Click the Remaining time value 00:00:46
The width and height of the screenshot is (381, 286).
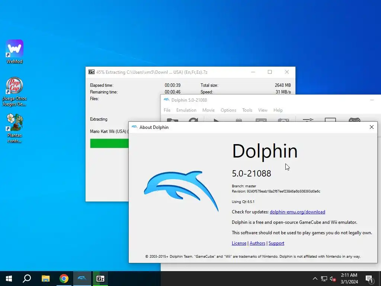173,92
